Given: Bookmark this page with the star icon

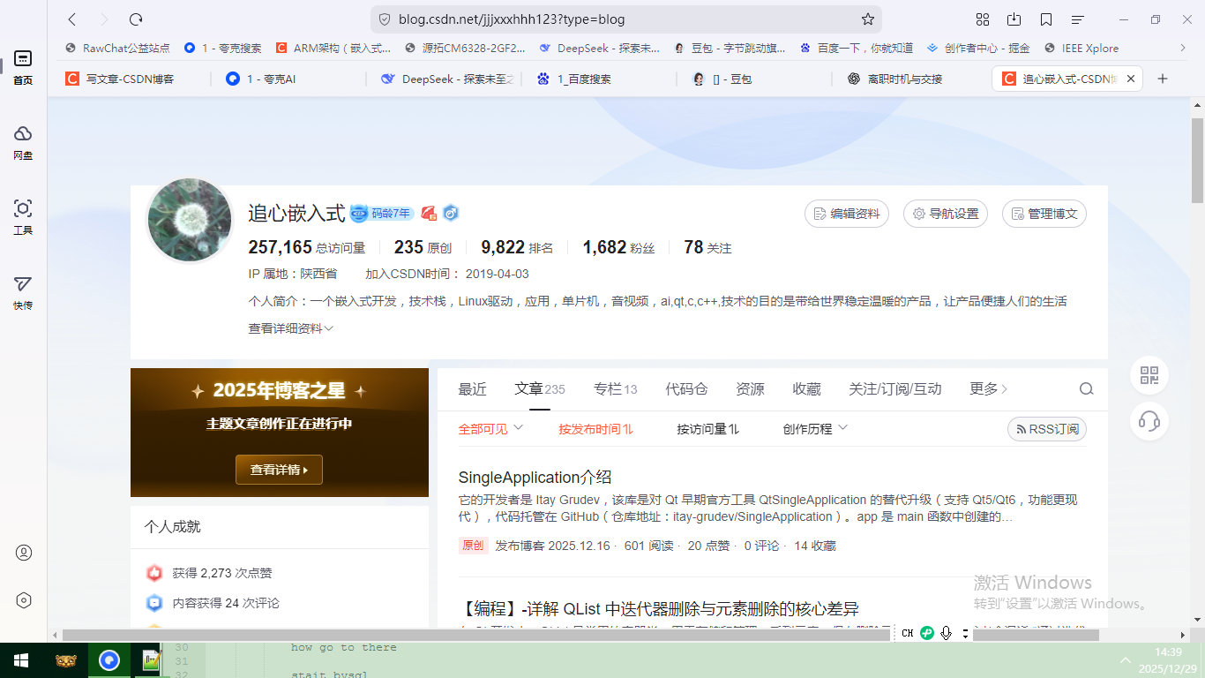Looking at the screenshot, I should click(868, 19).
